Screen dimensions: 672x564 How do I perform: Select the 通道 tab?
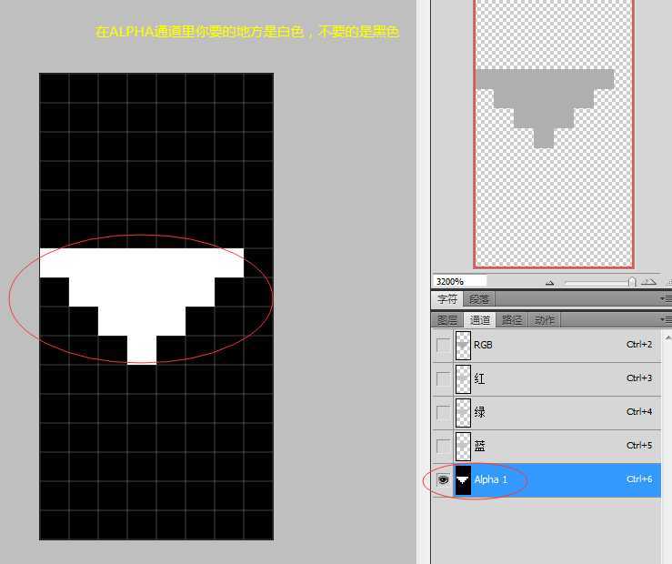pyautogui.click(x=479, y=320)
